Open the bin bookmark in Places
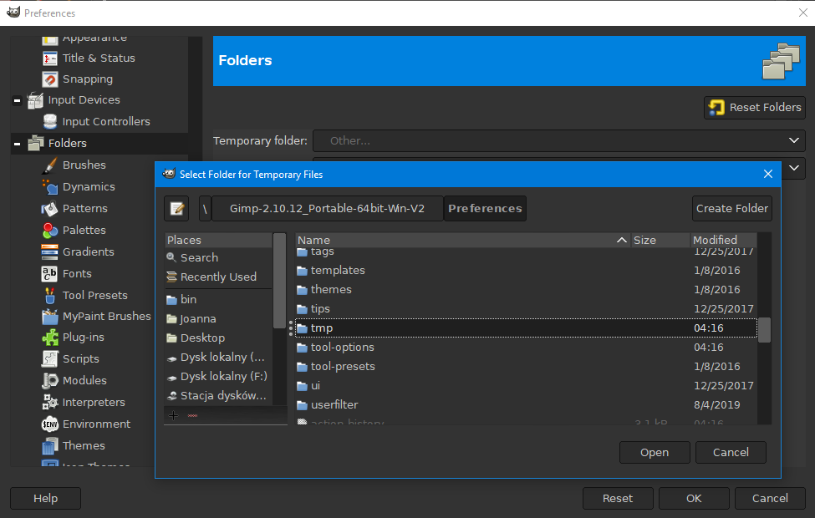This screenshot has height=518, width=815. pyautogui.click(x=218, y=300)
